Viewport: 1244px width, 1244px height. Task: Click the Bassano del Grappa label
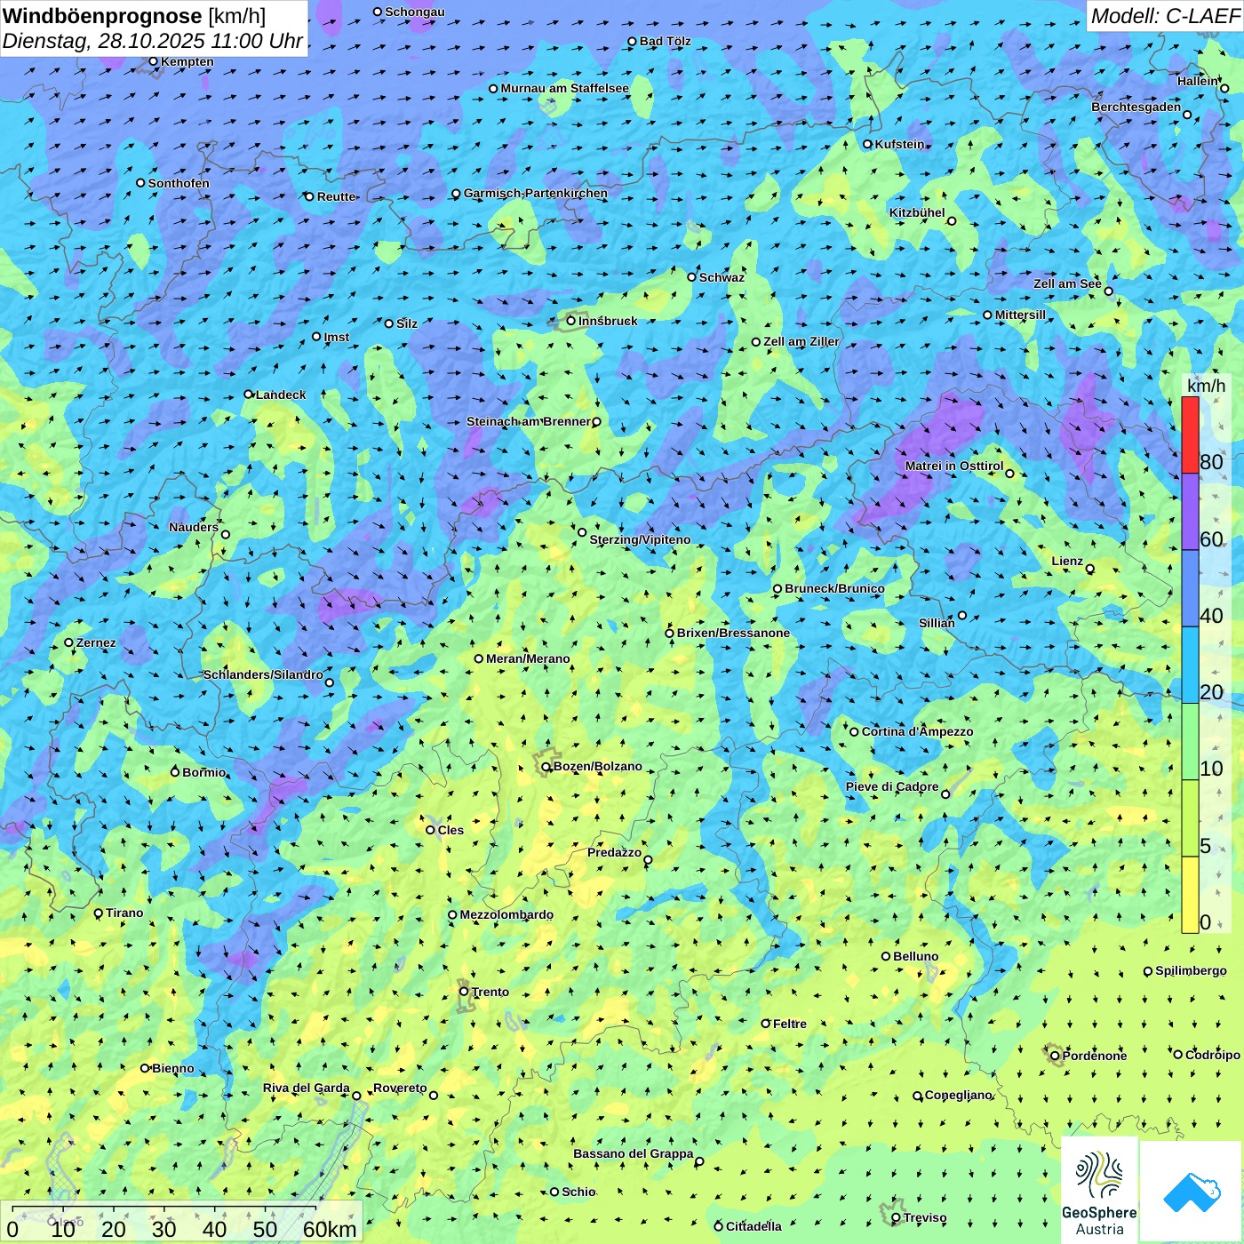pos(633,1153)
